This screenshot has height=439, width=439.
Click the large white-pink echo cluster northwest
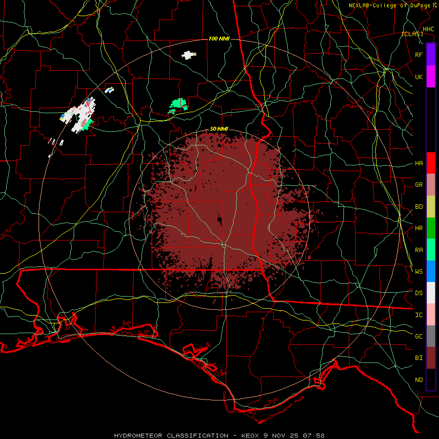pos(78,115)
